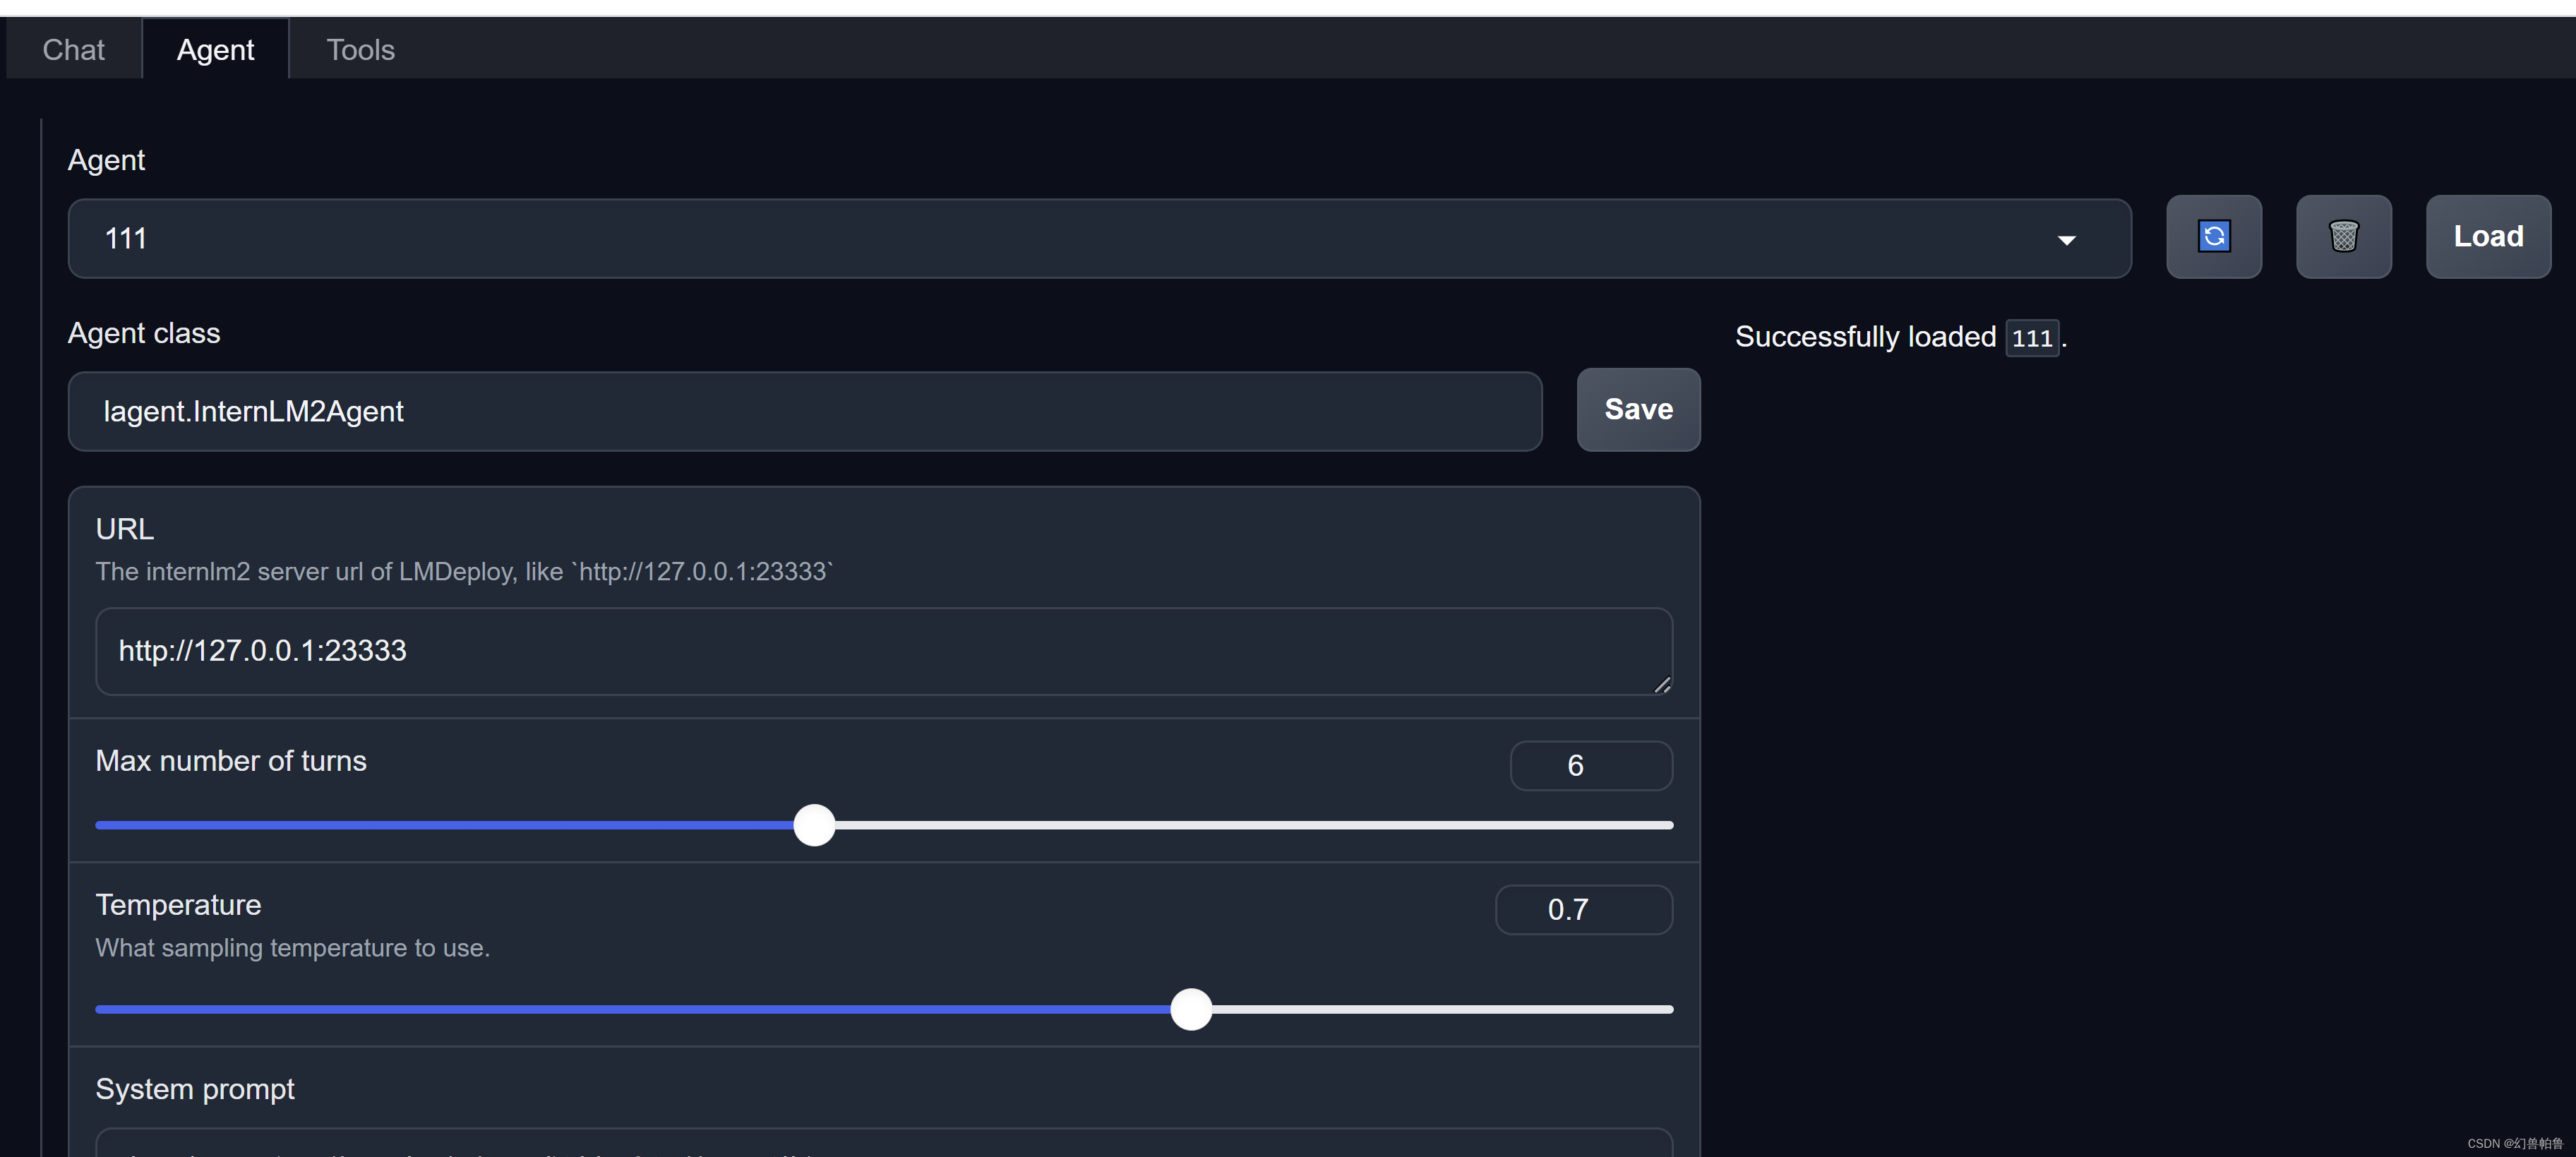Click the URL textarea resize handle
2576x1157 pixels.
[x=1661, y=685]
